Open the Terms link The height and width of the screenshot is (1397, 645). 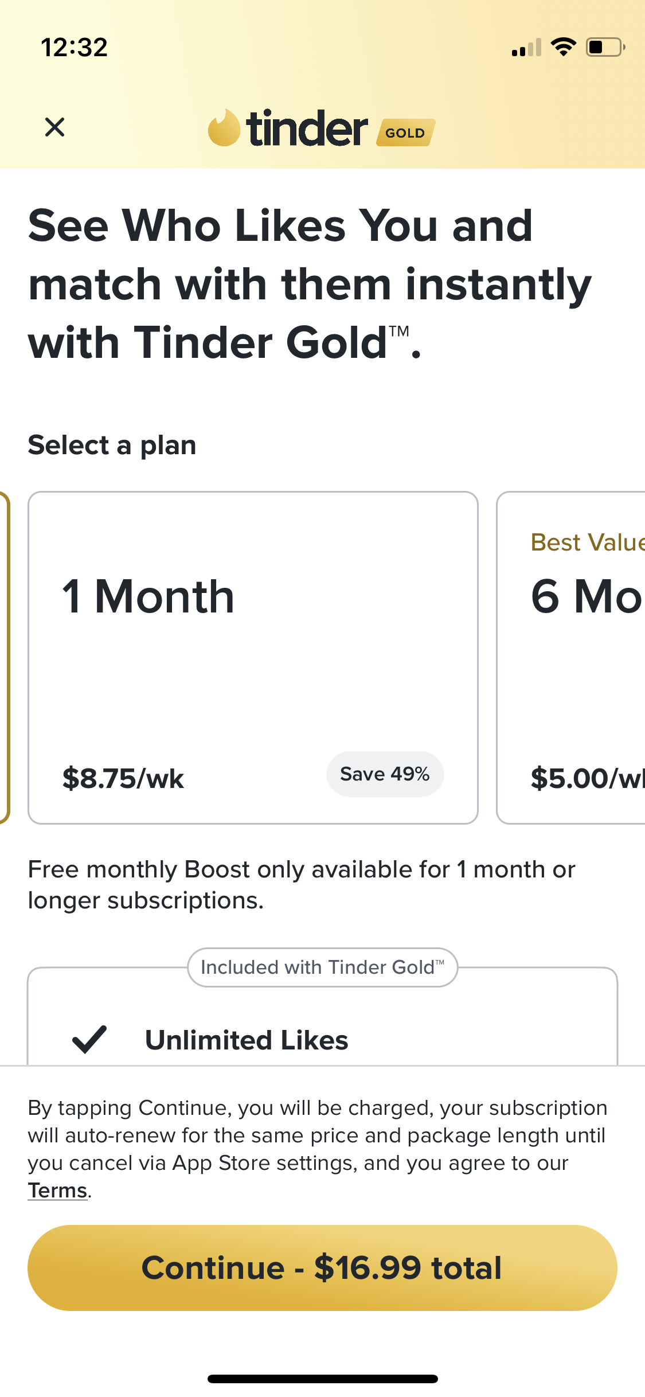57,1191
